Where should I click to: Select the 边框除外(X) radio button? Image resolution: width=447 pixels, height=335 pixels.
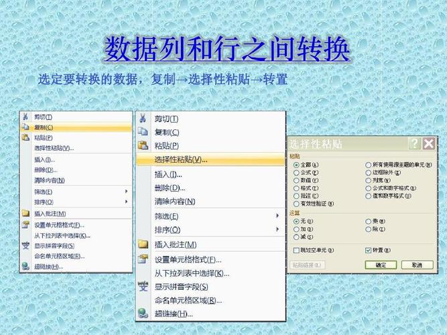coord(368,172)
